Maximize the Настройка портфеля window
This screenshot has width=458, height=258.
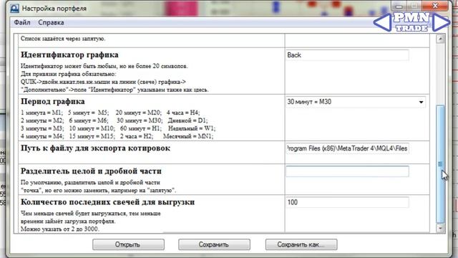pos(414,6)
